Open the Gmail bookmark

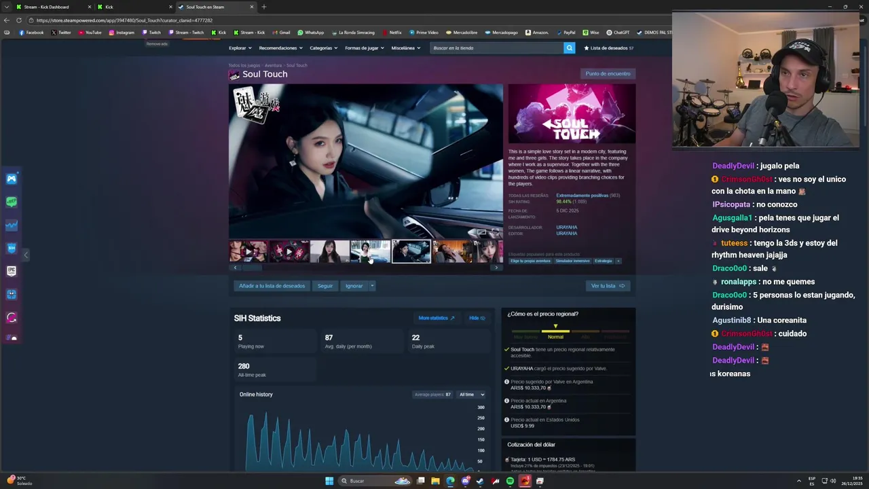281,33
